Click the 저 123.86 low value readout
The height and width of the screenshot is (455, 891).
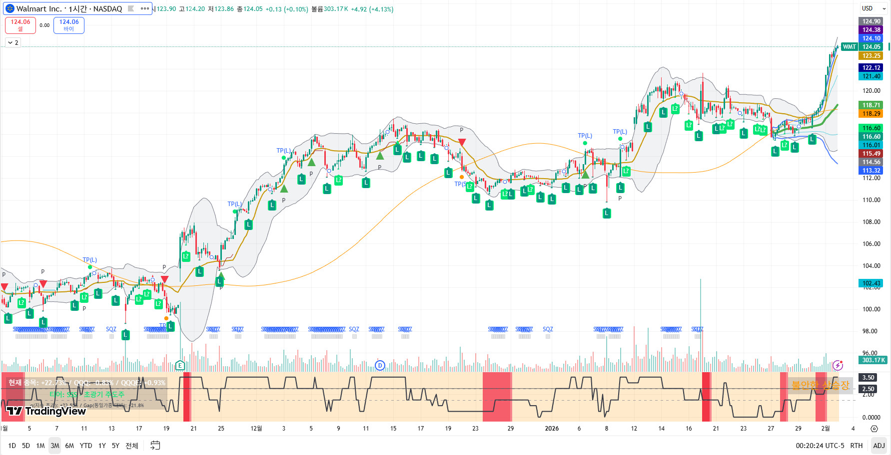tap(221, 9)
